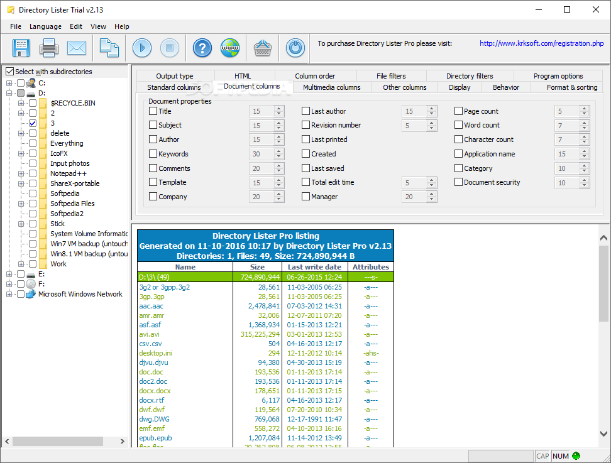Click the Directory Lister title bar icon
The height and width of the screenshot is (463, 611).
click(11, 9)
